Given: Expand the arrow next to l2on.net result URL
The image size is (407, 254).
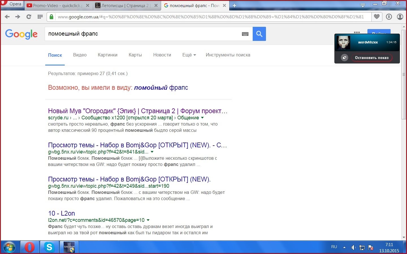Looking at the screenshot, I should [148, 220].
